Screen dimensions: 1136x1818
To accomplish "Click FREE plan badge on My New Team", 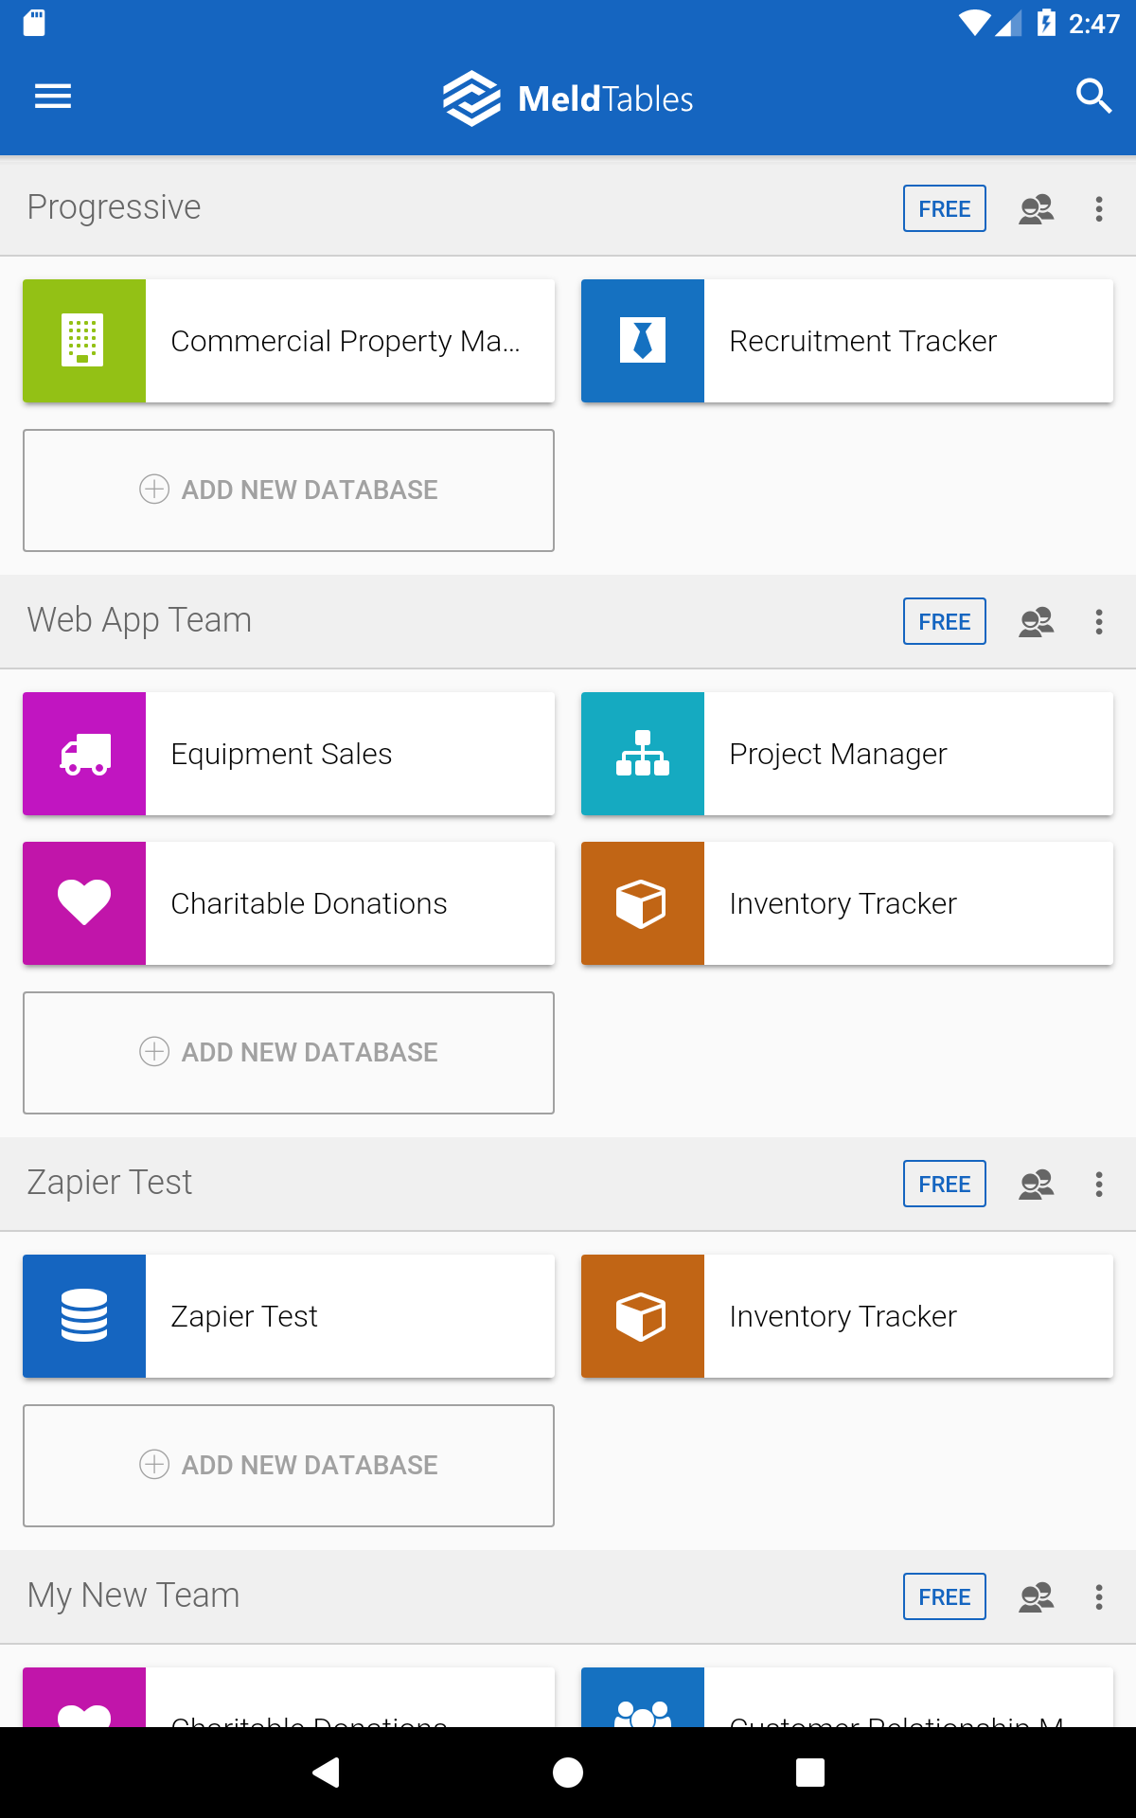I will 944,1596.
